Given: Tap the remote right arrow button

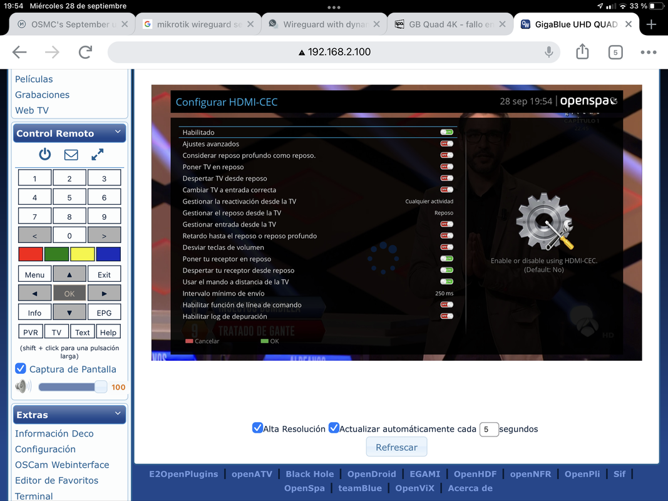Looking at the screenshot, I should tap(104, 294).
